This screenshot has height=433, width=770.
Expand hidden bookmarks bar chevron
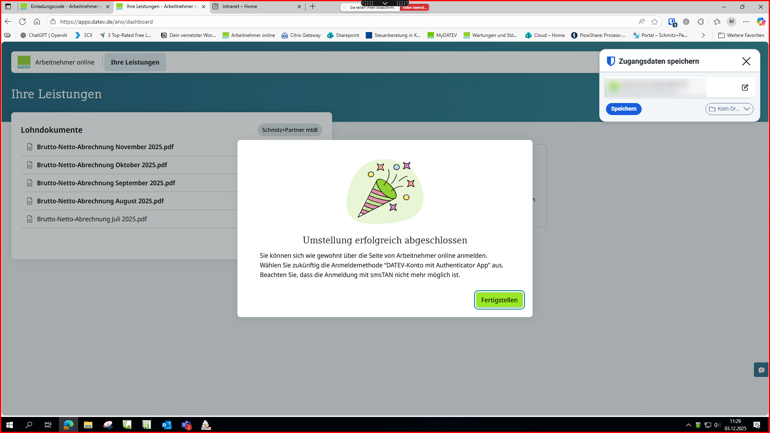(703, 35)
